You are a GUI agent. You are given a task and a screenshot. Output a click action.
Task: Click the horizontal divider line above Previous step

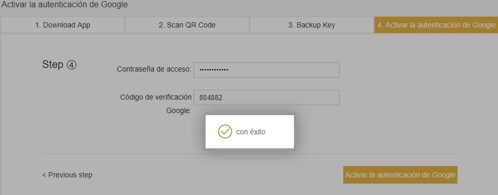[250, 154]
